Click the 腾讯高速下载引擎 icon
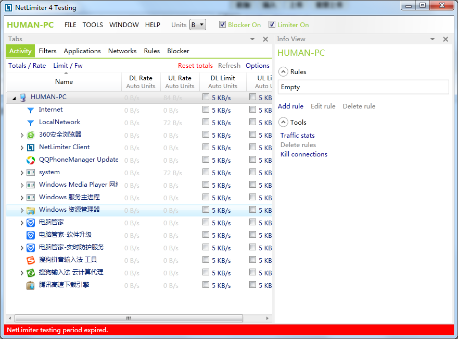This screenshot has width=458, height=339. click(31, 285)
